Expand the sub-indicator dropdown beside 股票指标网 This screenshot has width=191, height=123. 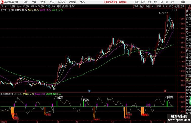[1, 94]
